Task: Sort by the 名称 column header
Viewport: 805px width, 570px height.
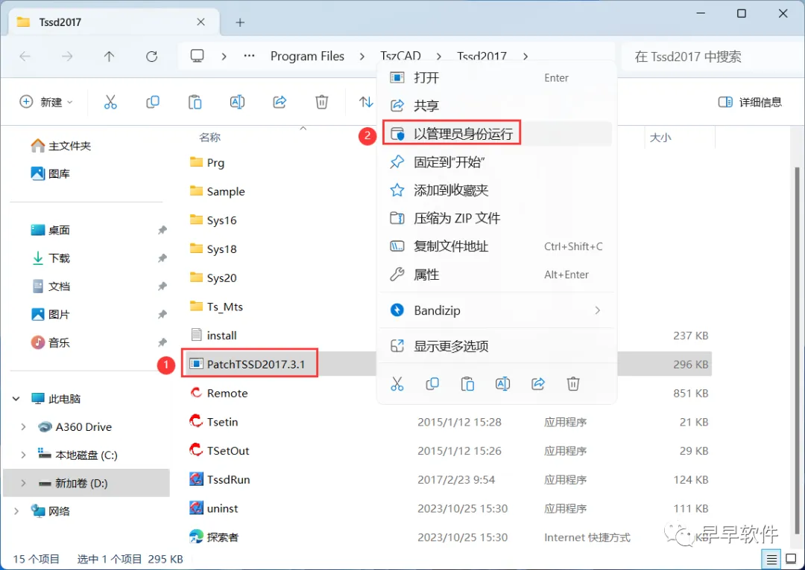Action: 210,138
